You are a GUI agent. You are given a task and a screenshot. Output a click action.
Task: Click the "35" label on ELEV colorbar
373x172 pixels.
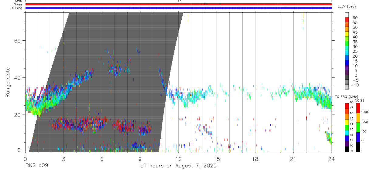[355, 42]
